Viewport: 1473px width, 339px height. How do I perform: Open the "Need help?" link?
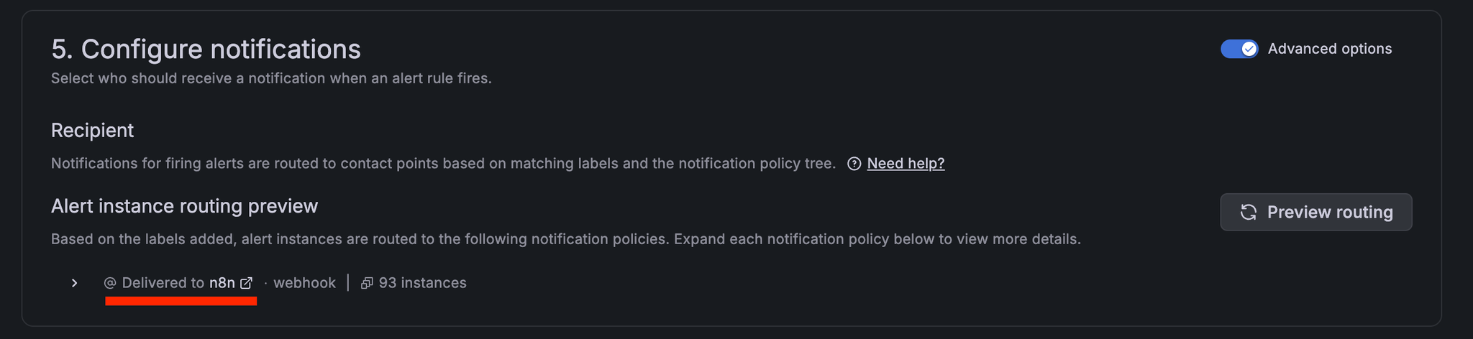[x=906, y=164]
